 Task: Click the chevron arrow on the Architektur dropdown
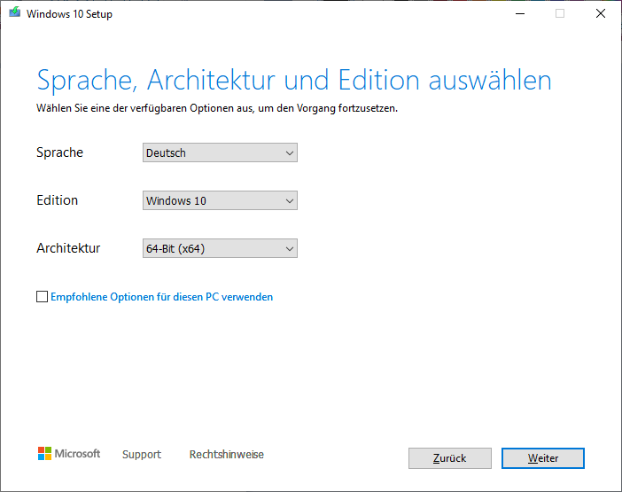coord(289,249)
